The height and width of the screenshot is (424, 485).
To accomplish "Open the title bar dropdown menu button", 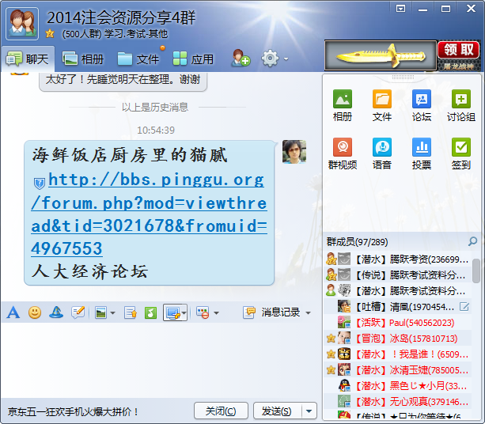I will [400, 9].
